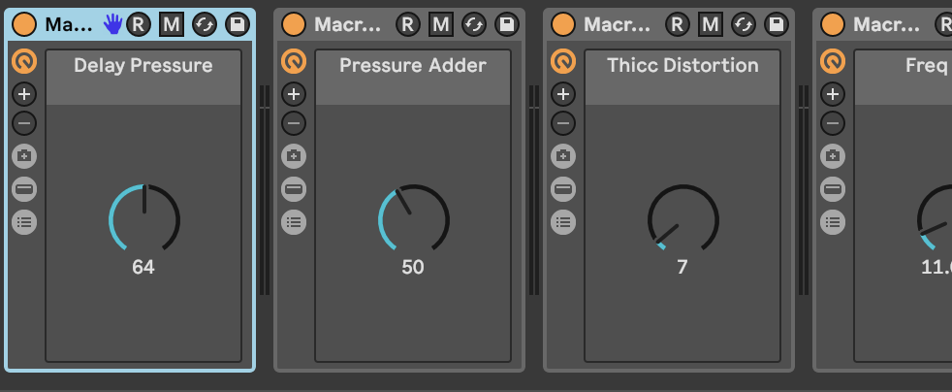Toggle the M button on Thicc Distortion device
The width and height of the screenshot is (952, 392).
(x=711, y=24)
